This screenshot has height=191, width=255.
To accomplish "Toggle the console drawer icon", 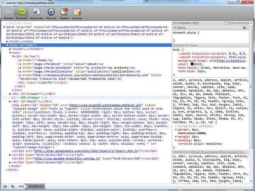I will tap(5, 186).
